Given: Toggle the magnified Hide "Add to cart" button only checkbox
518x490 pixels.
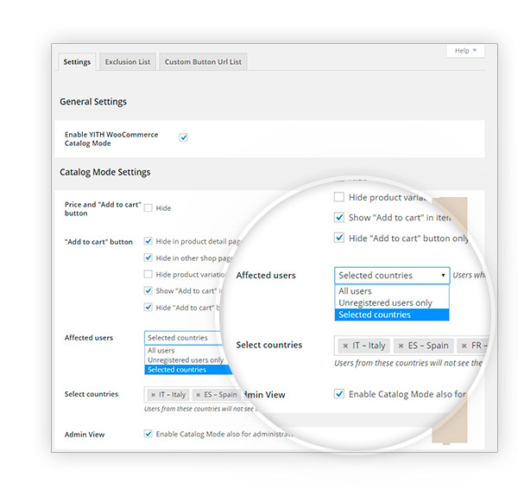Looking at the screenshot, I should coord(339,238).
